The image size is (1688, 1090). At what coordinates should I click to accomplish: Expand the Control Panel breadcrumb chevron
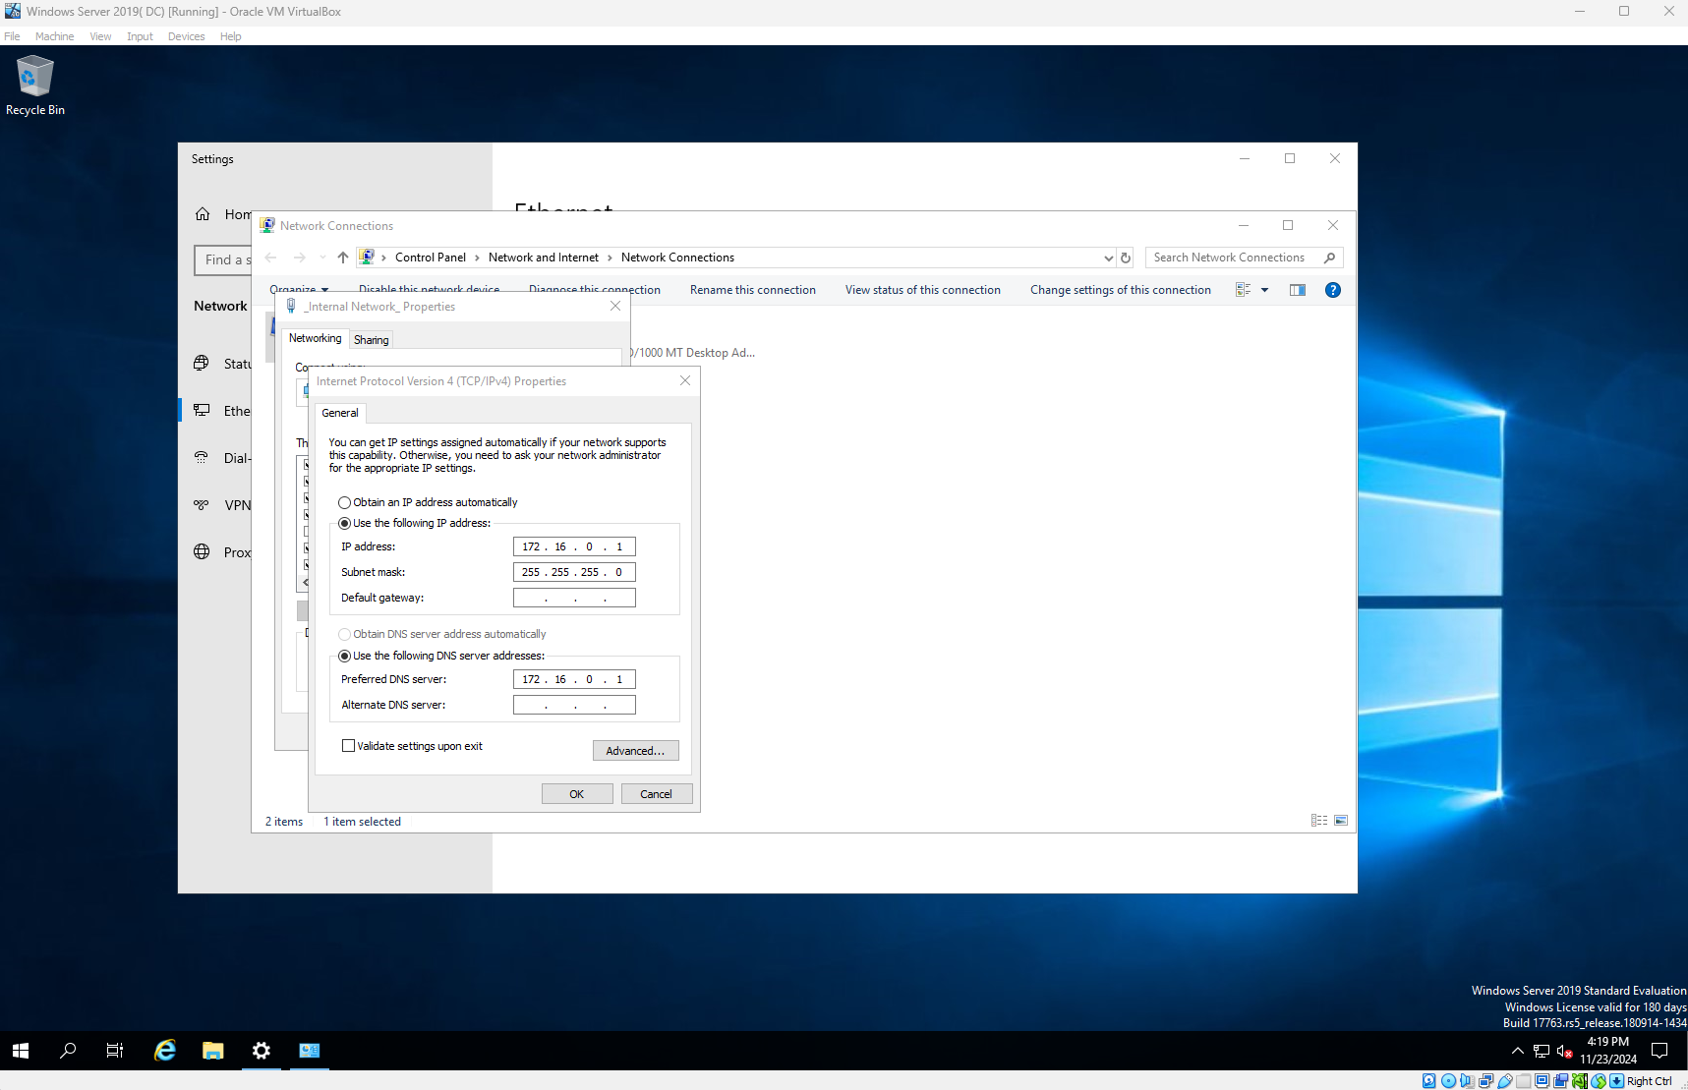pos(477,258)
